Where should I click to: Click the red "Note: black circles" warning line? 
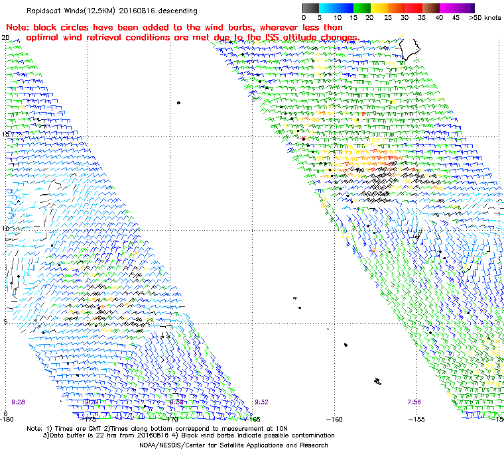point(174,27)
